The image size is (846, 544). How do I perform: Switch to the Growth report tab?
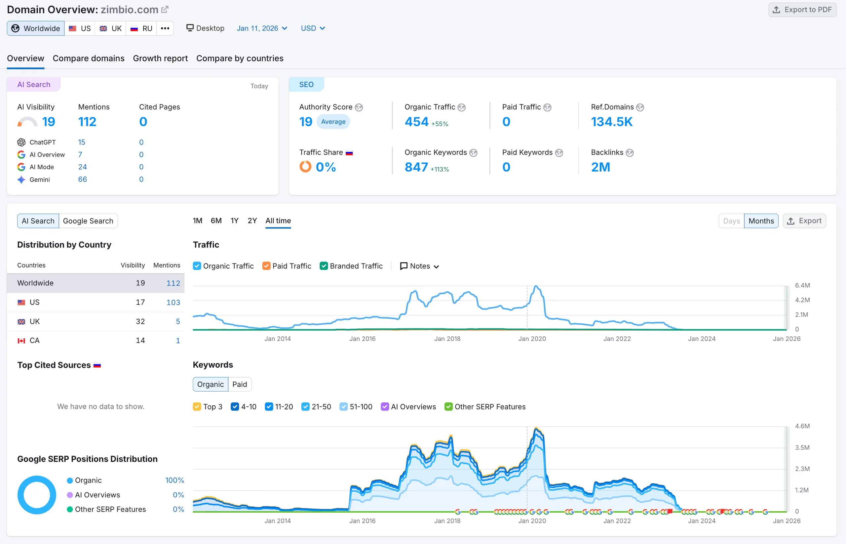tap(160, 58)
